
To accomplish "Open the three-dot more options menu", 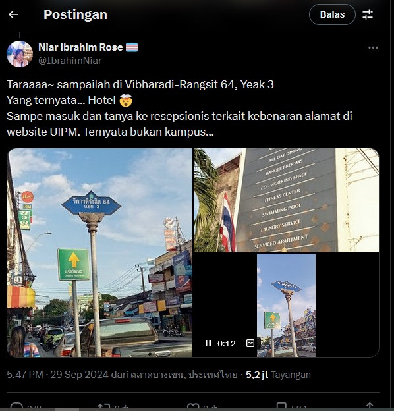I will [x=373, y=47].
